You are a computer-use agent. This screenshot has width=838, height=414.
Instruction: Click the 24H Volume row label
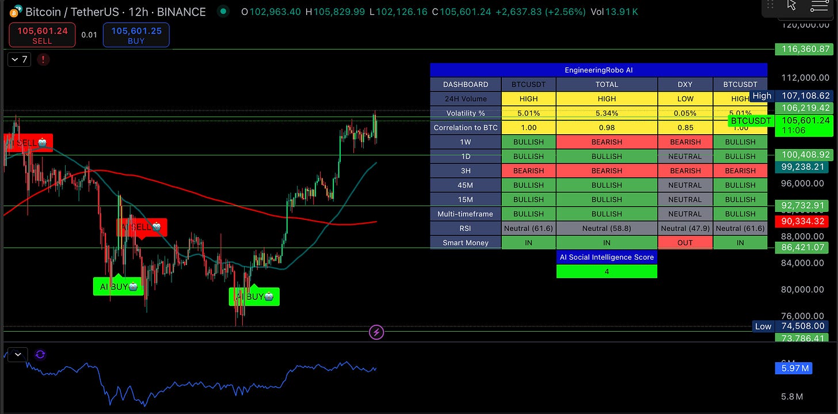pos(466,98)
